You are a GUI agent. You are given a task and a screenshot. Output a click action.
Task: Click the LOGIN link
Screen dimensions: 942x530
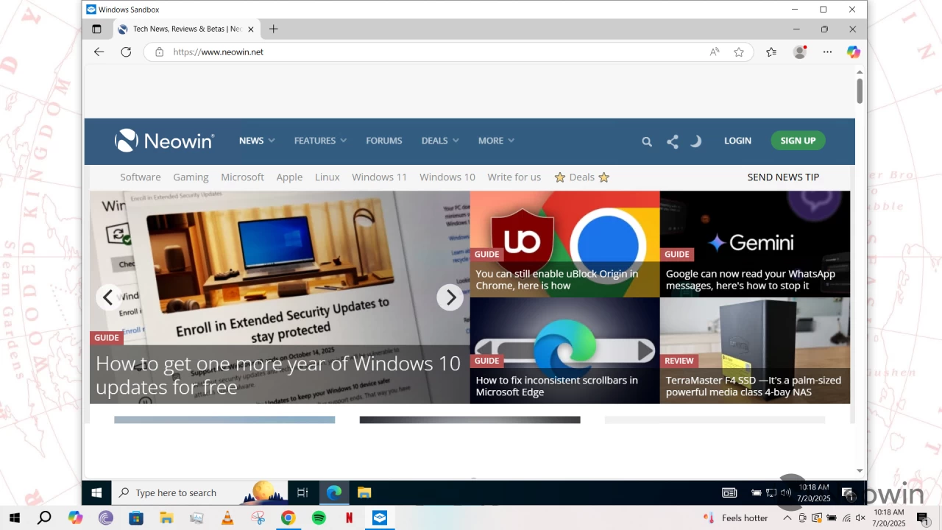point(737,141)
